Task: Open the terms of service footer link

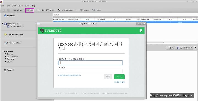Action: tap(58, 93)
